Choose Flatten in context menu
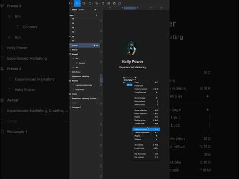 (x=146, y=117)
